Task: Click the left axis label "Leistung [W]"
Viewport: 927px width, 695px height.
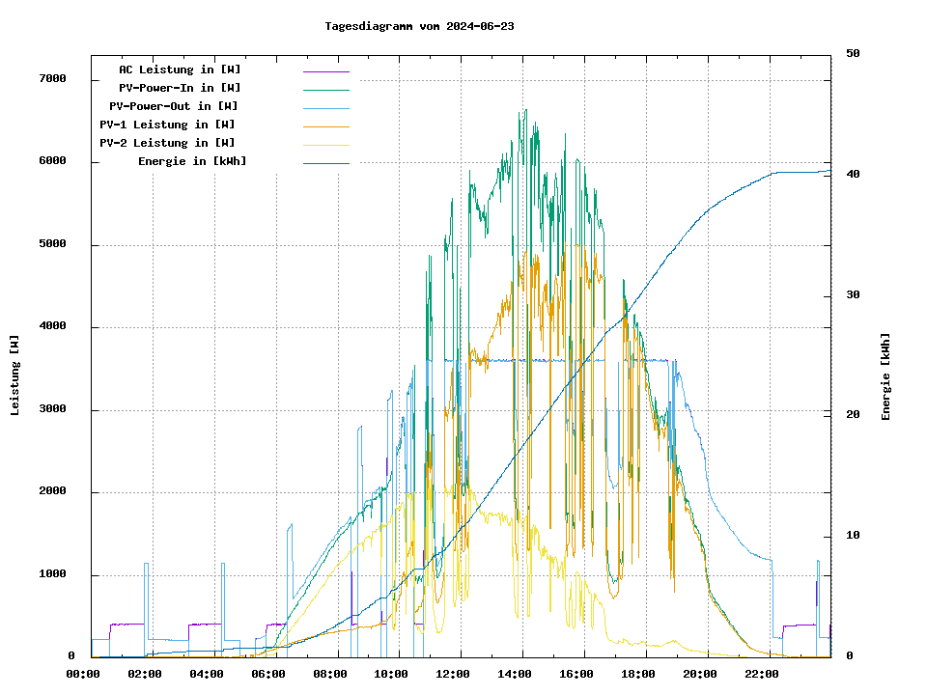Action: tap(15, 375)
